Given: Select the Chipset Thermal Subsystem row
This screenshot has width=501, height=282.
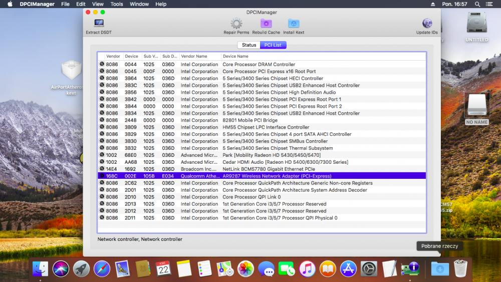Looking at the screenshot, I should (x=262, y=148).
